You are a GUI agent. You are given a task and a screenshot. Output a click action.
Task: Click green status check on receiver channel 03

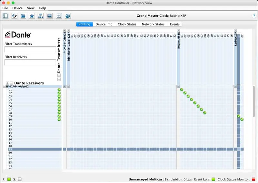[59, 96]
